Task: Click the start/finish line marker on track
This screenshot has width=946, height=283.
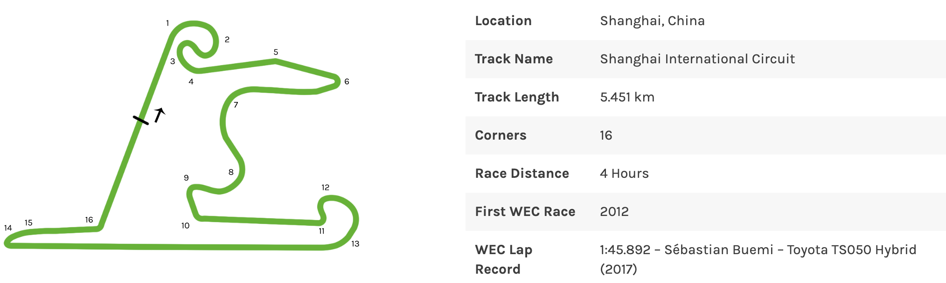Action: (141, 120)
